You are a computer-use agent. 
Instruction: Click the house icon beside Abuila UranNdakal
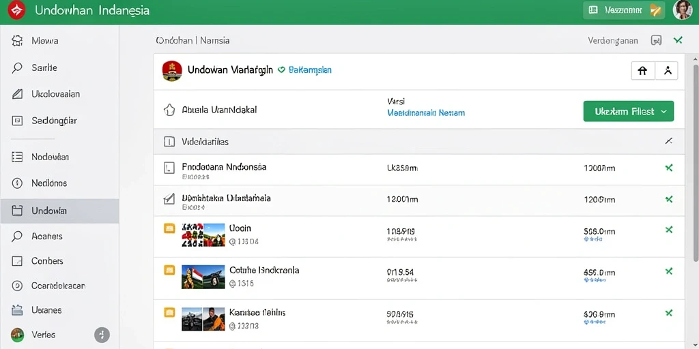[x=169, y=110]
